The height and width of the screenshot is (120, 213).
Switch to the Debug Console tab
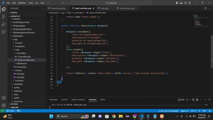(78, 100)
